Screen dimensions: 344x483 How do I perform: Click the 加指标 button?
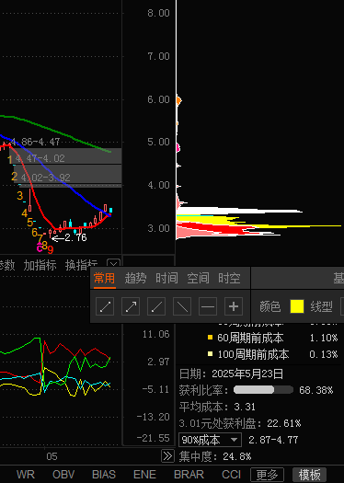point(40,265)
